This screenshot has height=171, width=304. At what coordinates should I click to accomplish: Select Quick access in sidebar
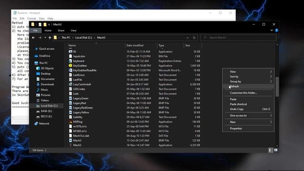point(47,49)
